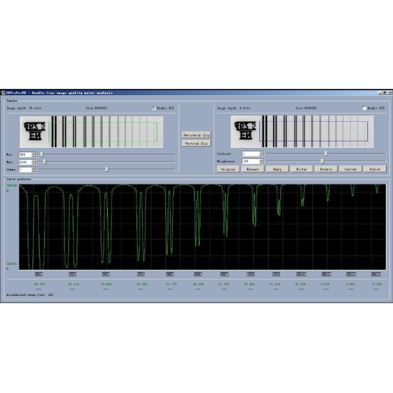Click the Vertical flip button
The image size is (393, 393).
(196, 143)
